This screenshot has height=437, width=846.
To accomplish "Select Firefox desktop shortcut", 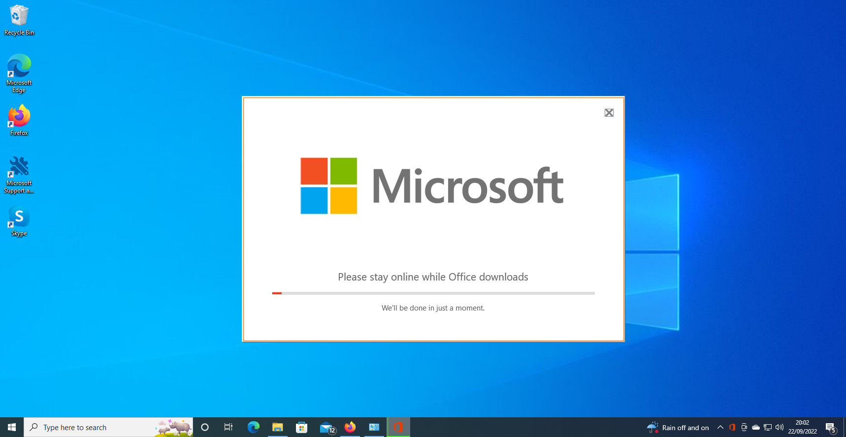I will click(19, 120).
